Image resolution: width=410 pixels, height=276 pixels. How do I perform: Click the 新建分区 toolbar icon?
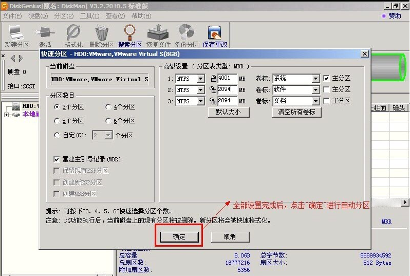(x=16, y=36)
